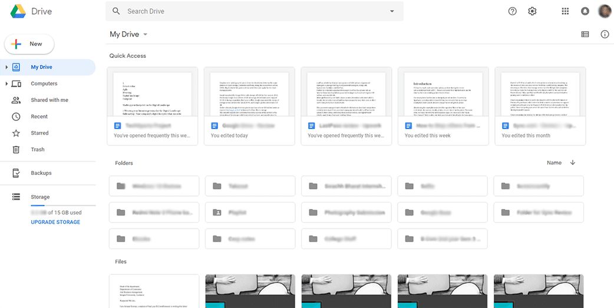
Task: Open the Settings gear icon
Action: pos(532,11)
